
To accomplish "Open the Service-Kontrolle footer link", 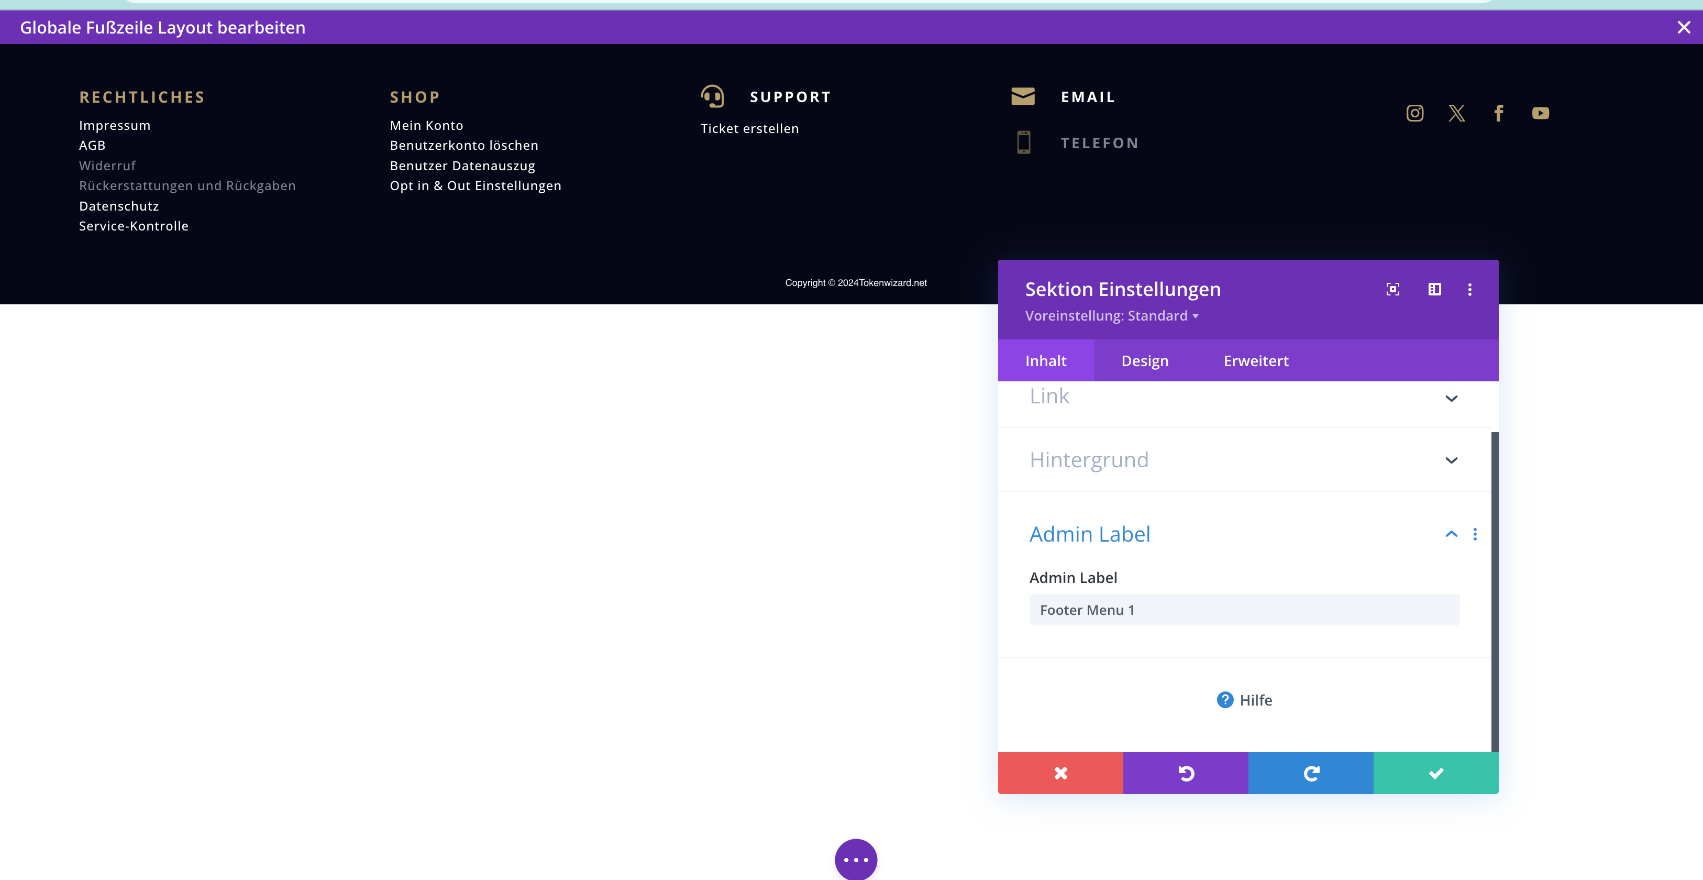I will [x=134, y=225].
